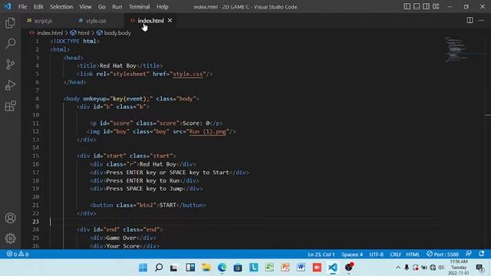The width and height of the screenshot is (491, 276).
Task: Open the View menu
Action: coord(85,7)
